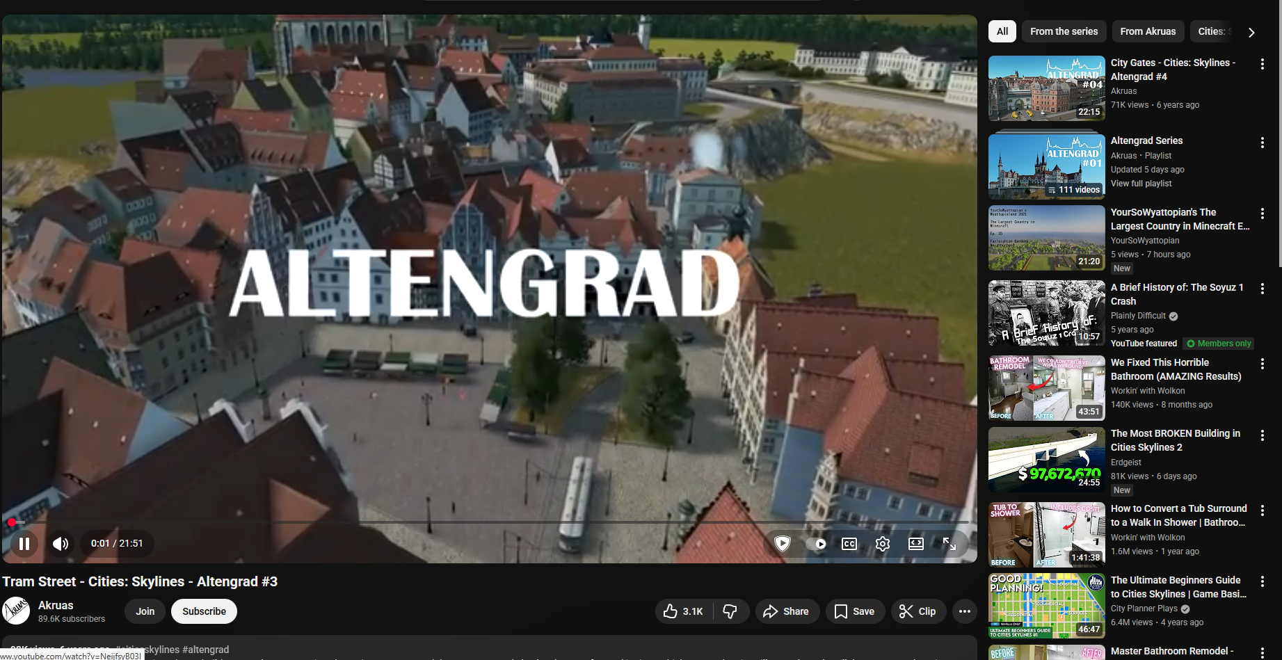Open options menu for Soyuz 1 Crash video
This screenshot has width=1282, height=660.
pos(1263,289)
